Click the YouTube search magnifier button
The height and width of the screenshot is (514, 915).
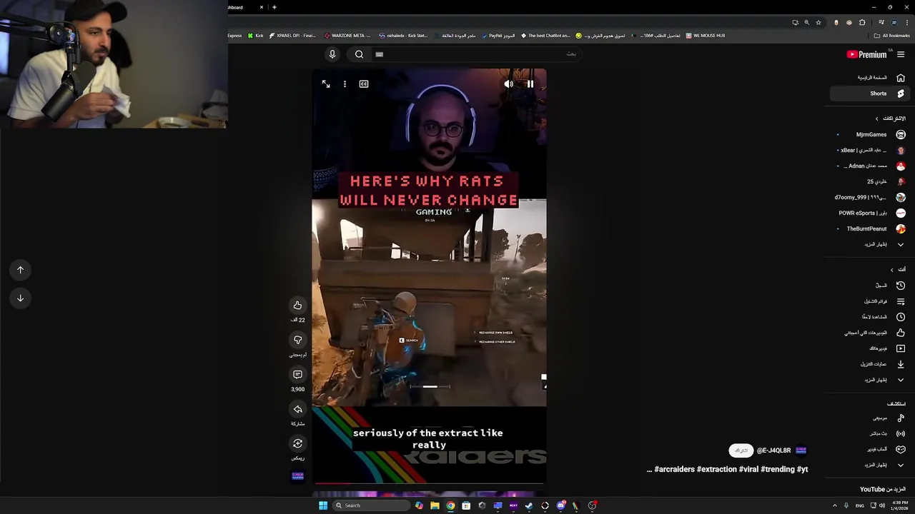[360, 54]
